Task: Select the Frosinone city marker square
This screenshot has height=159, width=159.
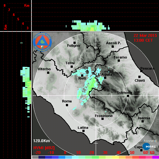Action: pyautogui.click(x=102, y=119)
